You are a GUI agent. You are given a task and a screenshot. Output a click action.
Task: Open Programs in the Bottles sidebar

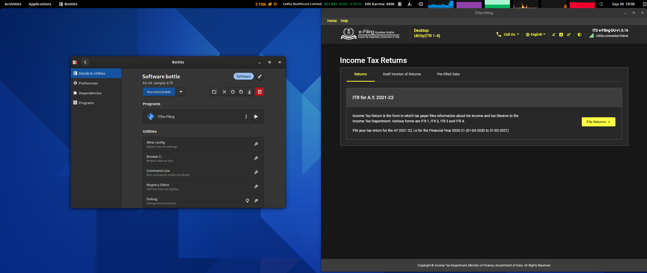(96, 103)
